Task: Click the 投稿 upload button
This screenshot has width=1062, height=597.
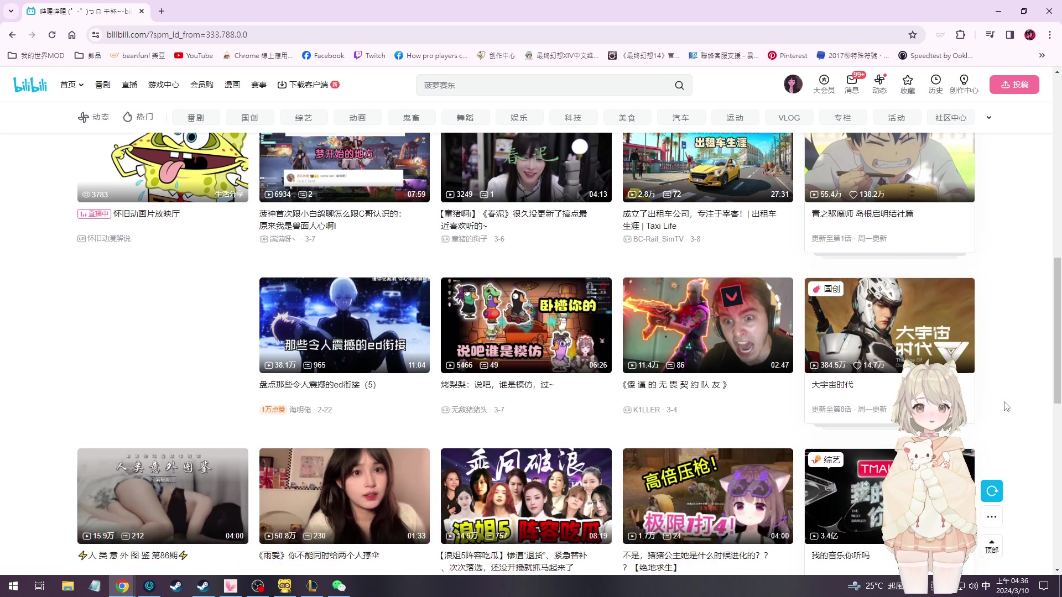Action: pyautogui.click(x=1014, y=85)
